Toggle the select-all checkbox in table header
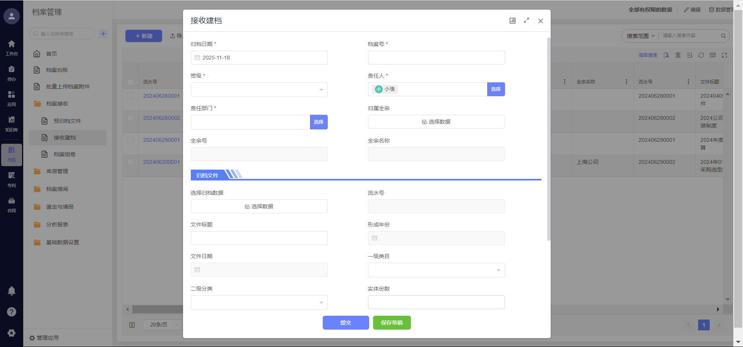Image resolution: width=743 pixels, height=347 pixels. tap(130, 82)
